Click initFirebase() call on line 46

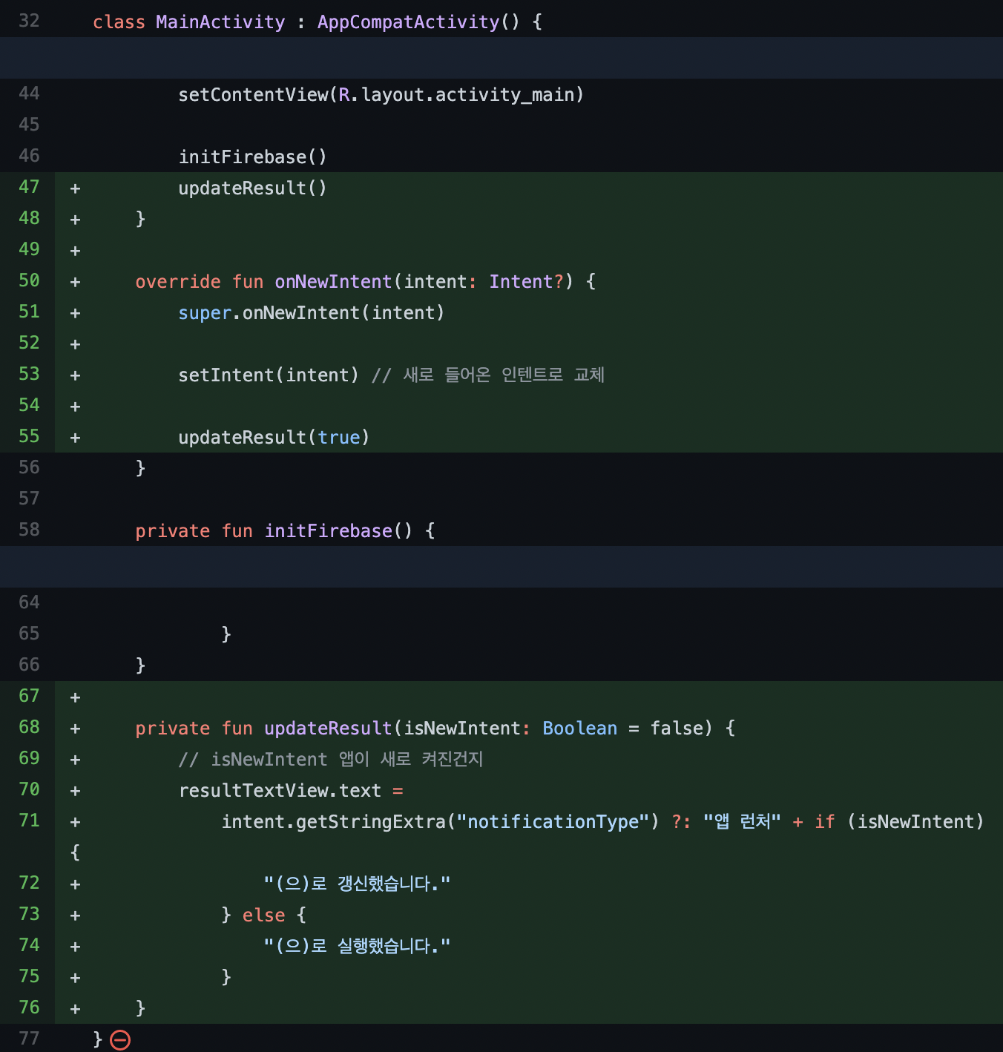coord(252,157)
